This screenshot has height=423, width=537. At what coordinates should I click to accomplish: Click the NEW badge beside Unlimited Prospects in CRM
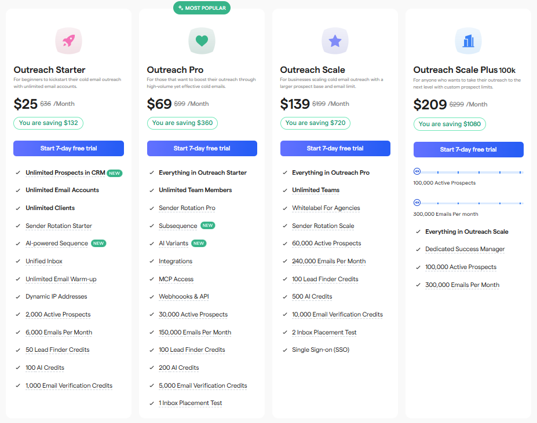pos(114,173)
